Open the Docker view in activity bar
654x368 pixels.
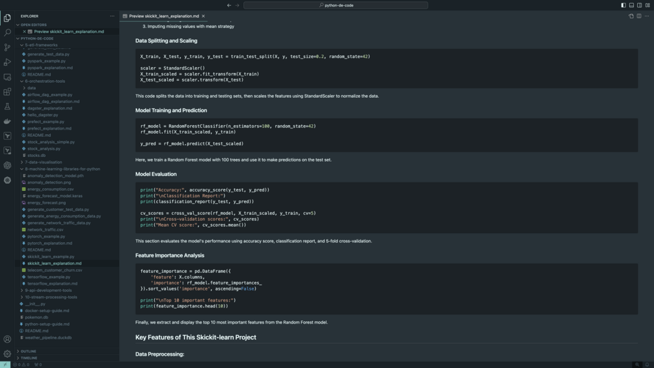click(7, 122)
